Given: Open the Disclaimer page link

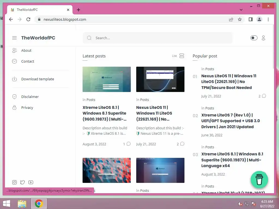Looking at the screenshot, I should pos(30,97).
